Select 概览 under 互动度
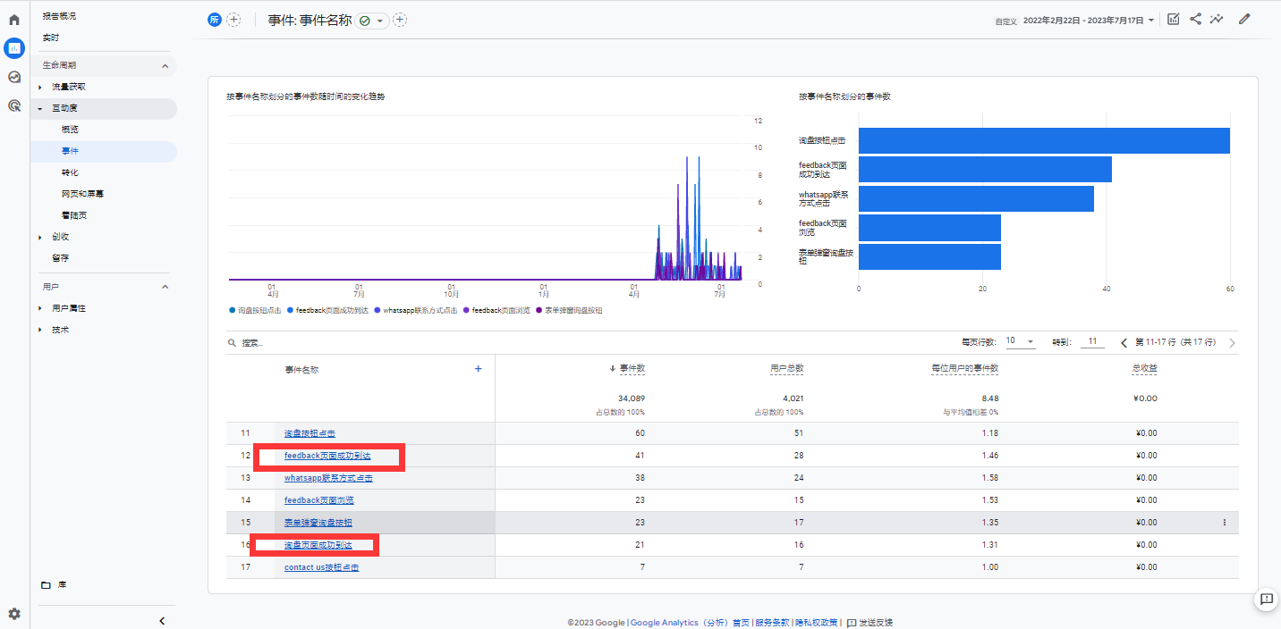 coord(70,130)
